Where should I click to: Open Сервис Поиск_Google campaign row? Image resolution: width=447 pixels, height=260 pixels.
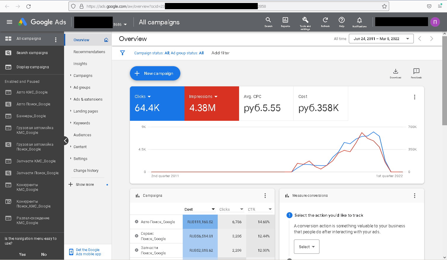(153, 236)
